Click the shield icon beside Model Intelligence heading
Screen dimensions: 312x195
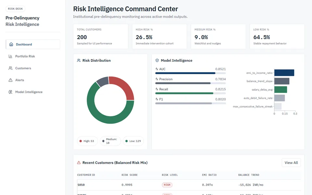pos(157,60)
